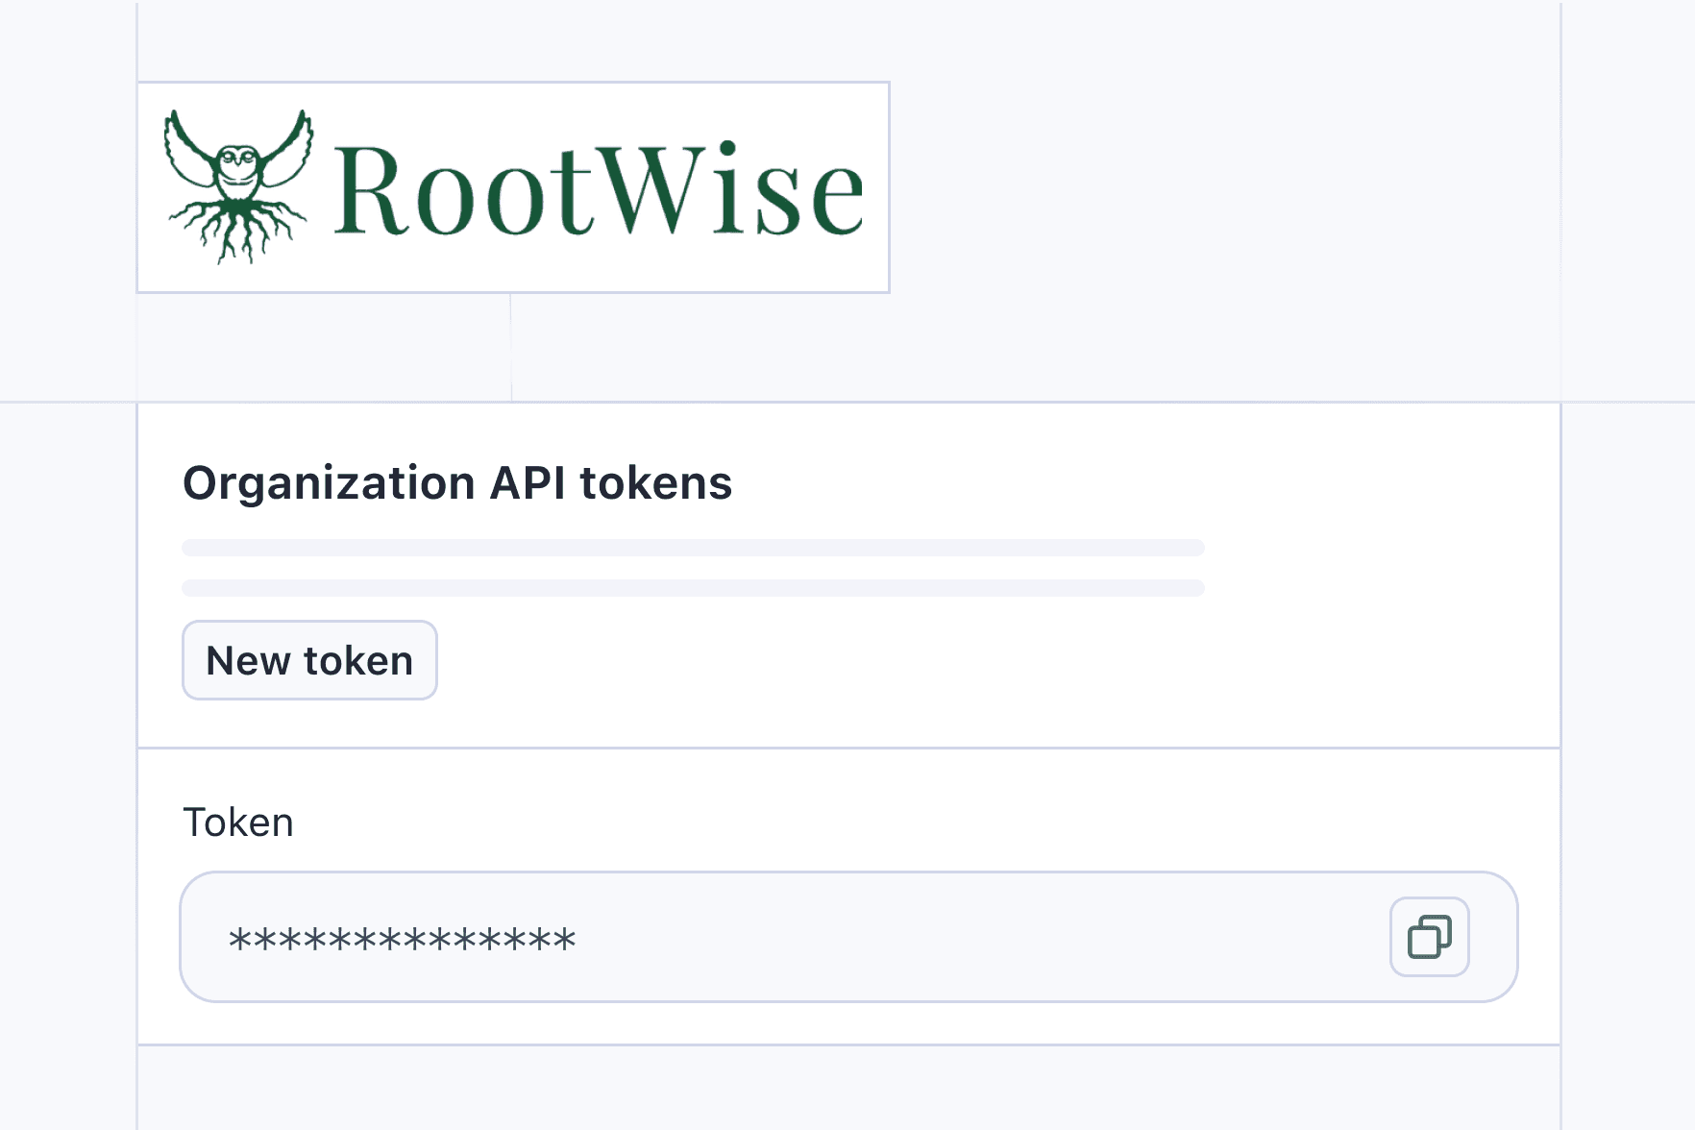
Task: Click the New token button
Action: (309, 660)
